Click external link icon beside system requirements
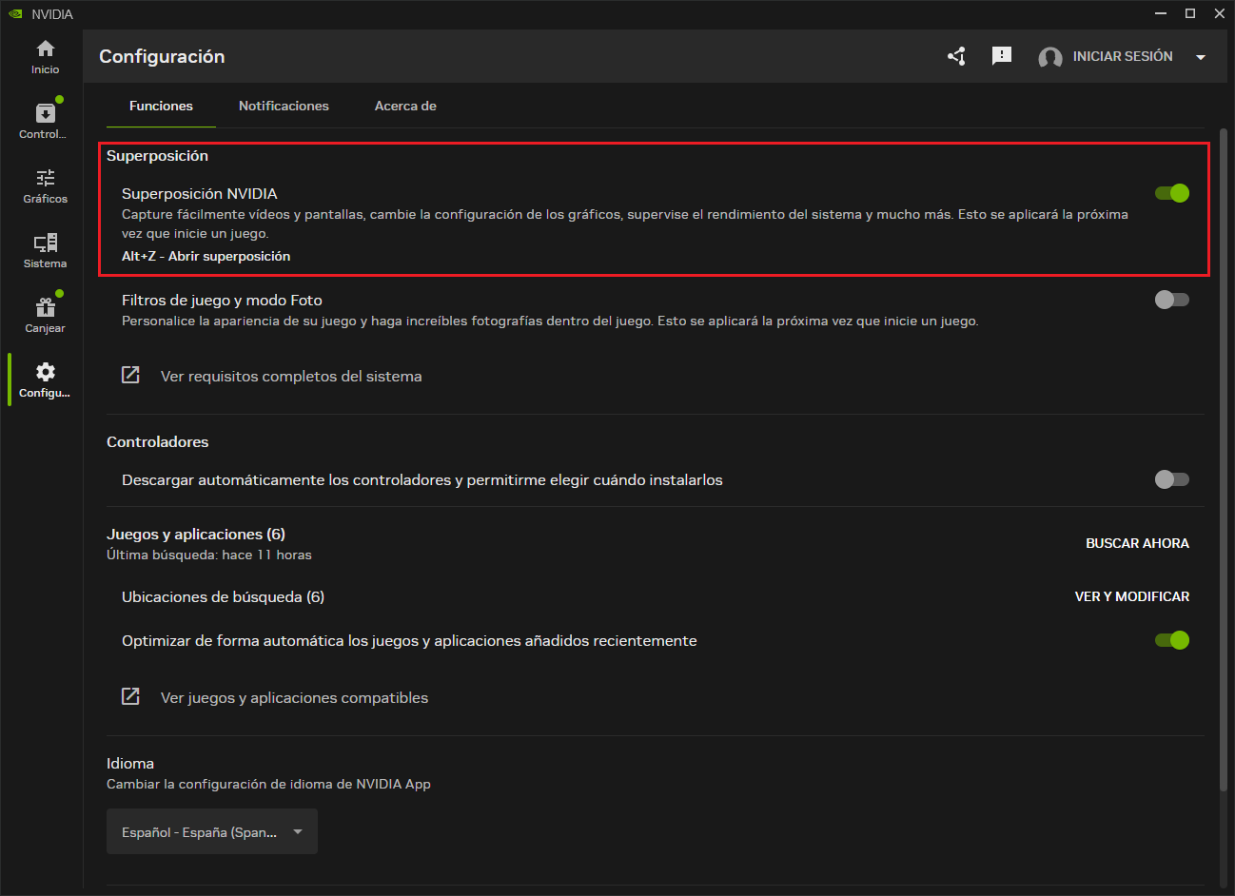This screenshot has width=1235, height=896. pos(131,375)
